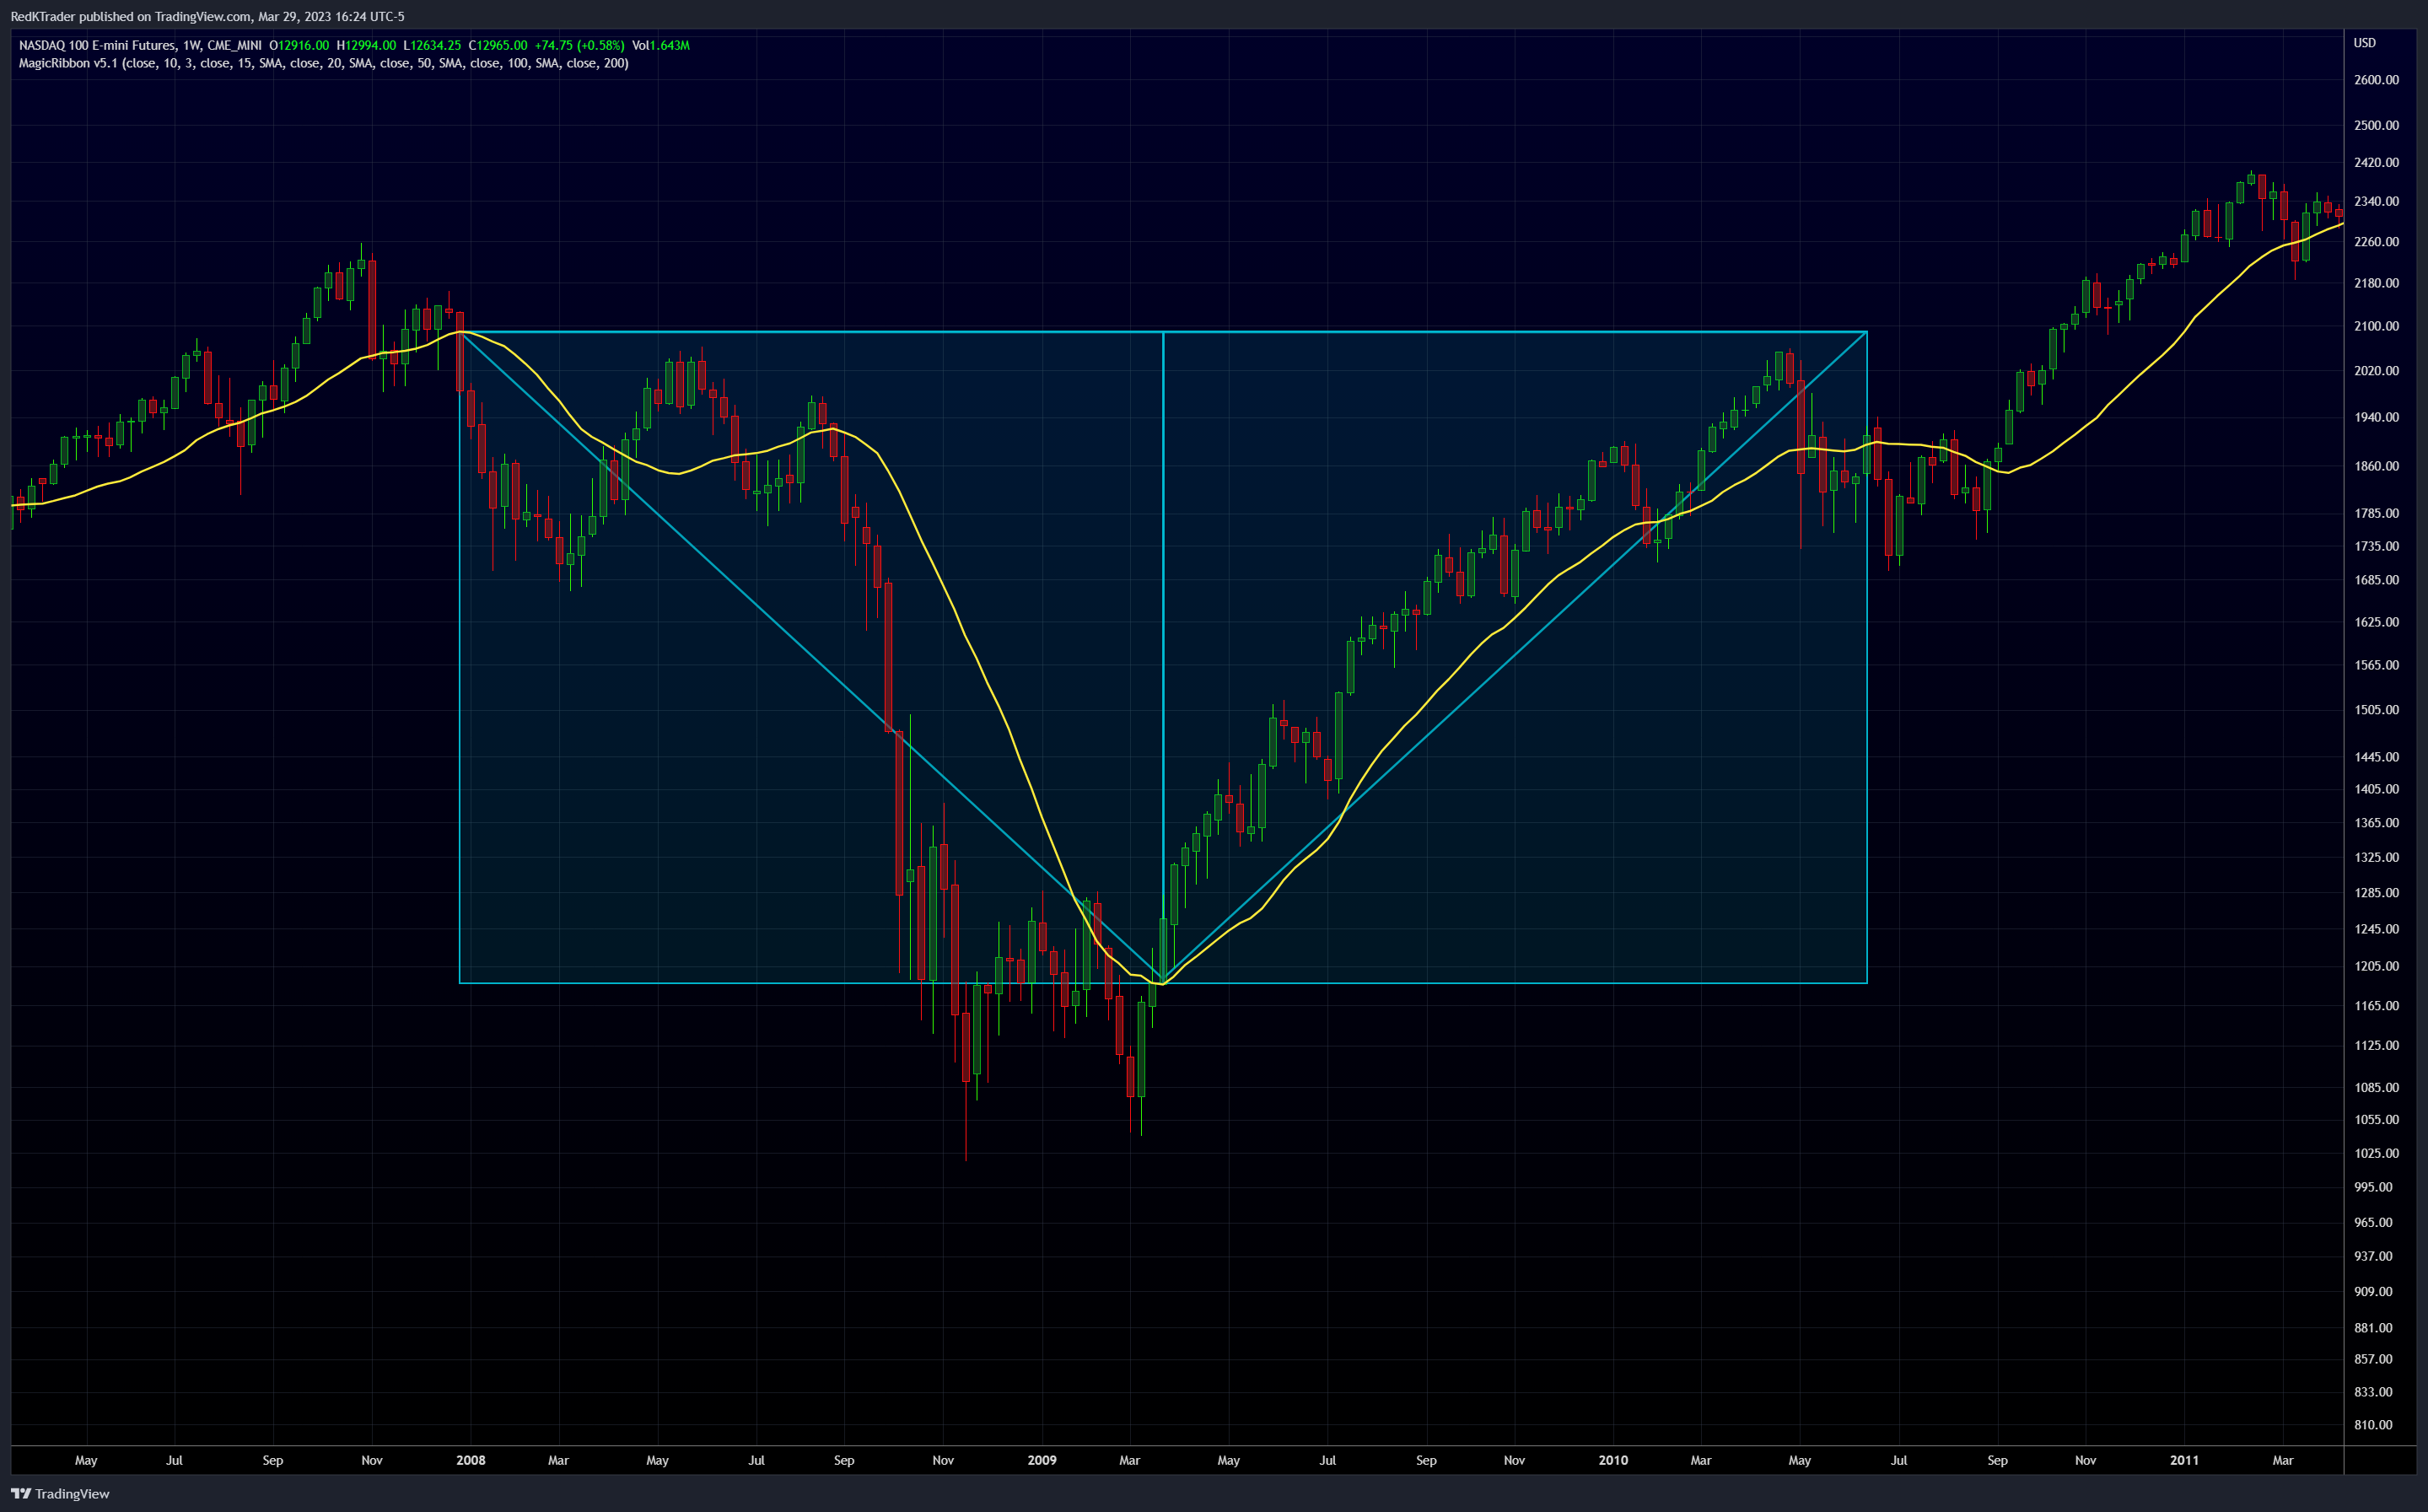Viewport: 2428px width, 1512px height.
Task: Click the 1940.00 price axis label
Action: point(2376,417)
